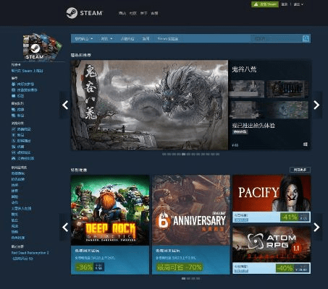Preview the bottom-left 鬼谷八荒 screenshot thumbnail
This screenshot has height=289, width=328.
(x=246, y=110)
